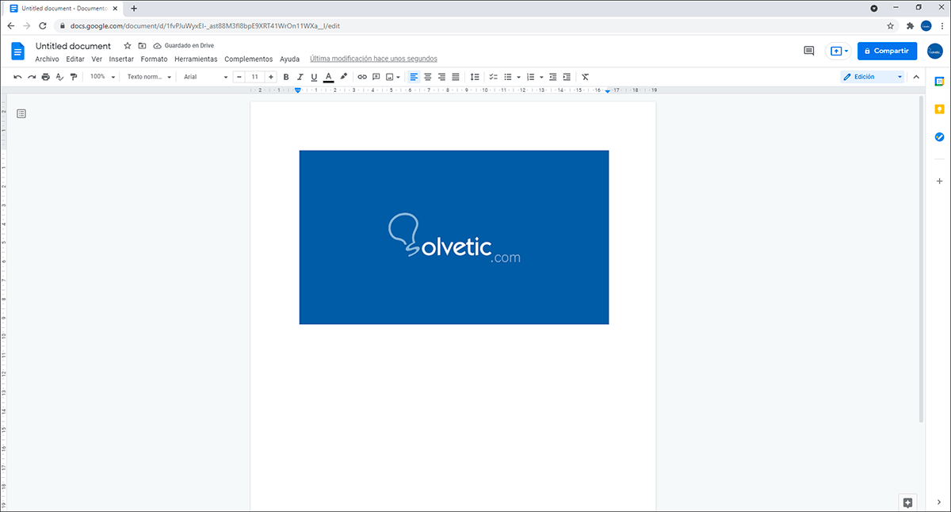This screenshot has height=512, width=951.
Task: Insert a link using chain icon
Action: tap(362, 77)
